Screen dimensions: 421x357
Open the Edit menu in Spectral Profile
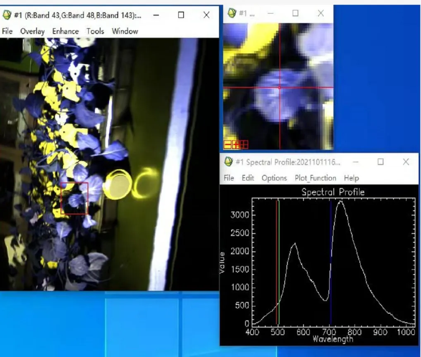click(x=248, y=178)
